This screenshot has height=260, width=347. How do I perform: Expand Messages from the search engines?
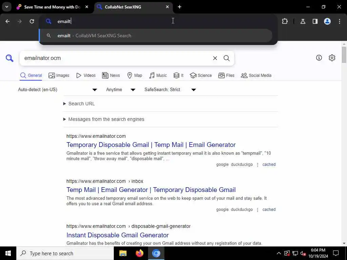(104, 119)
